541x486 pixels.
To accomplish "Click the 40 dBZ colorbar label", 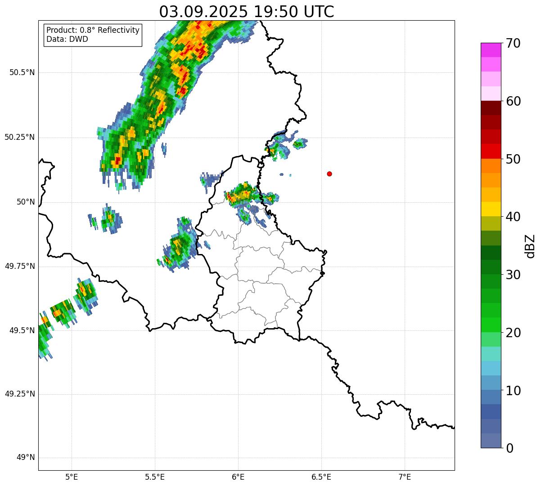I will pos(513,217).
